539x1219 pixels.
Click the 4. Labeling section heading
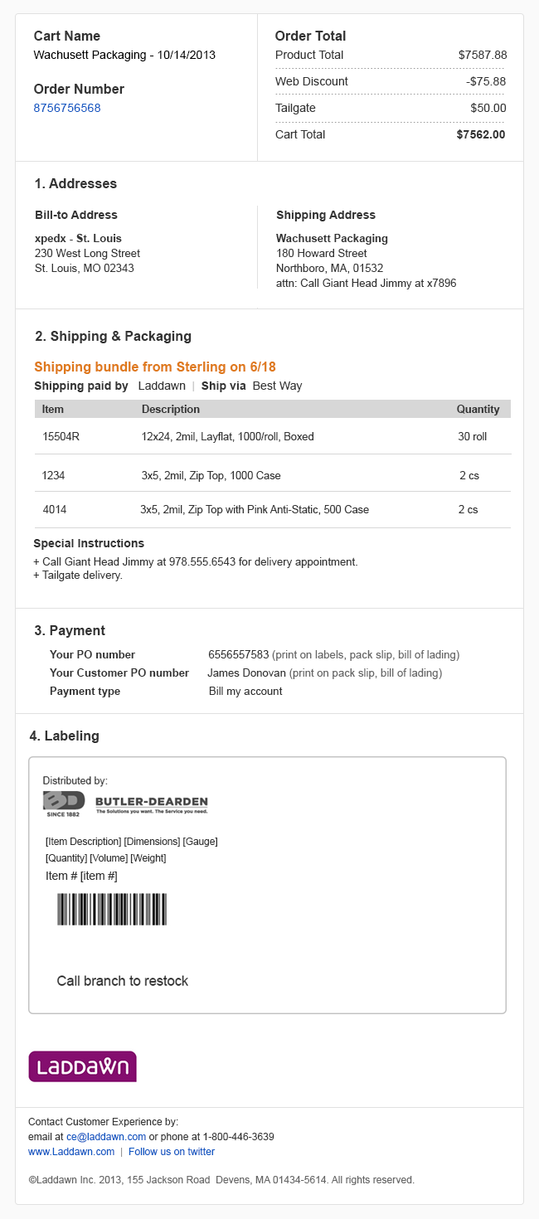point(64,736)
